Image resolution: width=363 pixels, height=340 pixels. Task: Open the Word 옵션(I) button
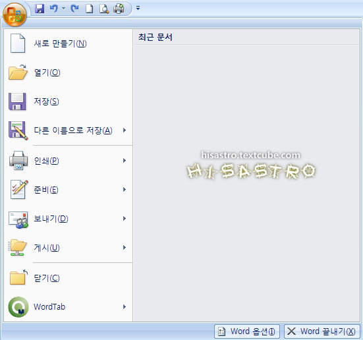(247, 331)
